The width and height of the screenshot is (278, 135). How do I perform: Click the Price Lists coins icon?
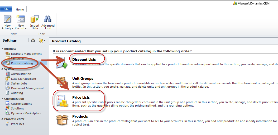[62, 101]
